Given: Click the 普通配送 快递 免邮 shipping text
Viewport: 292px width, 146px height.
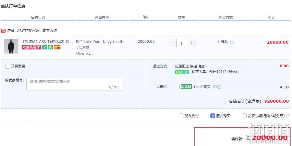Looking at the screenshot, I should (x=190, y=66).
